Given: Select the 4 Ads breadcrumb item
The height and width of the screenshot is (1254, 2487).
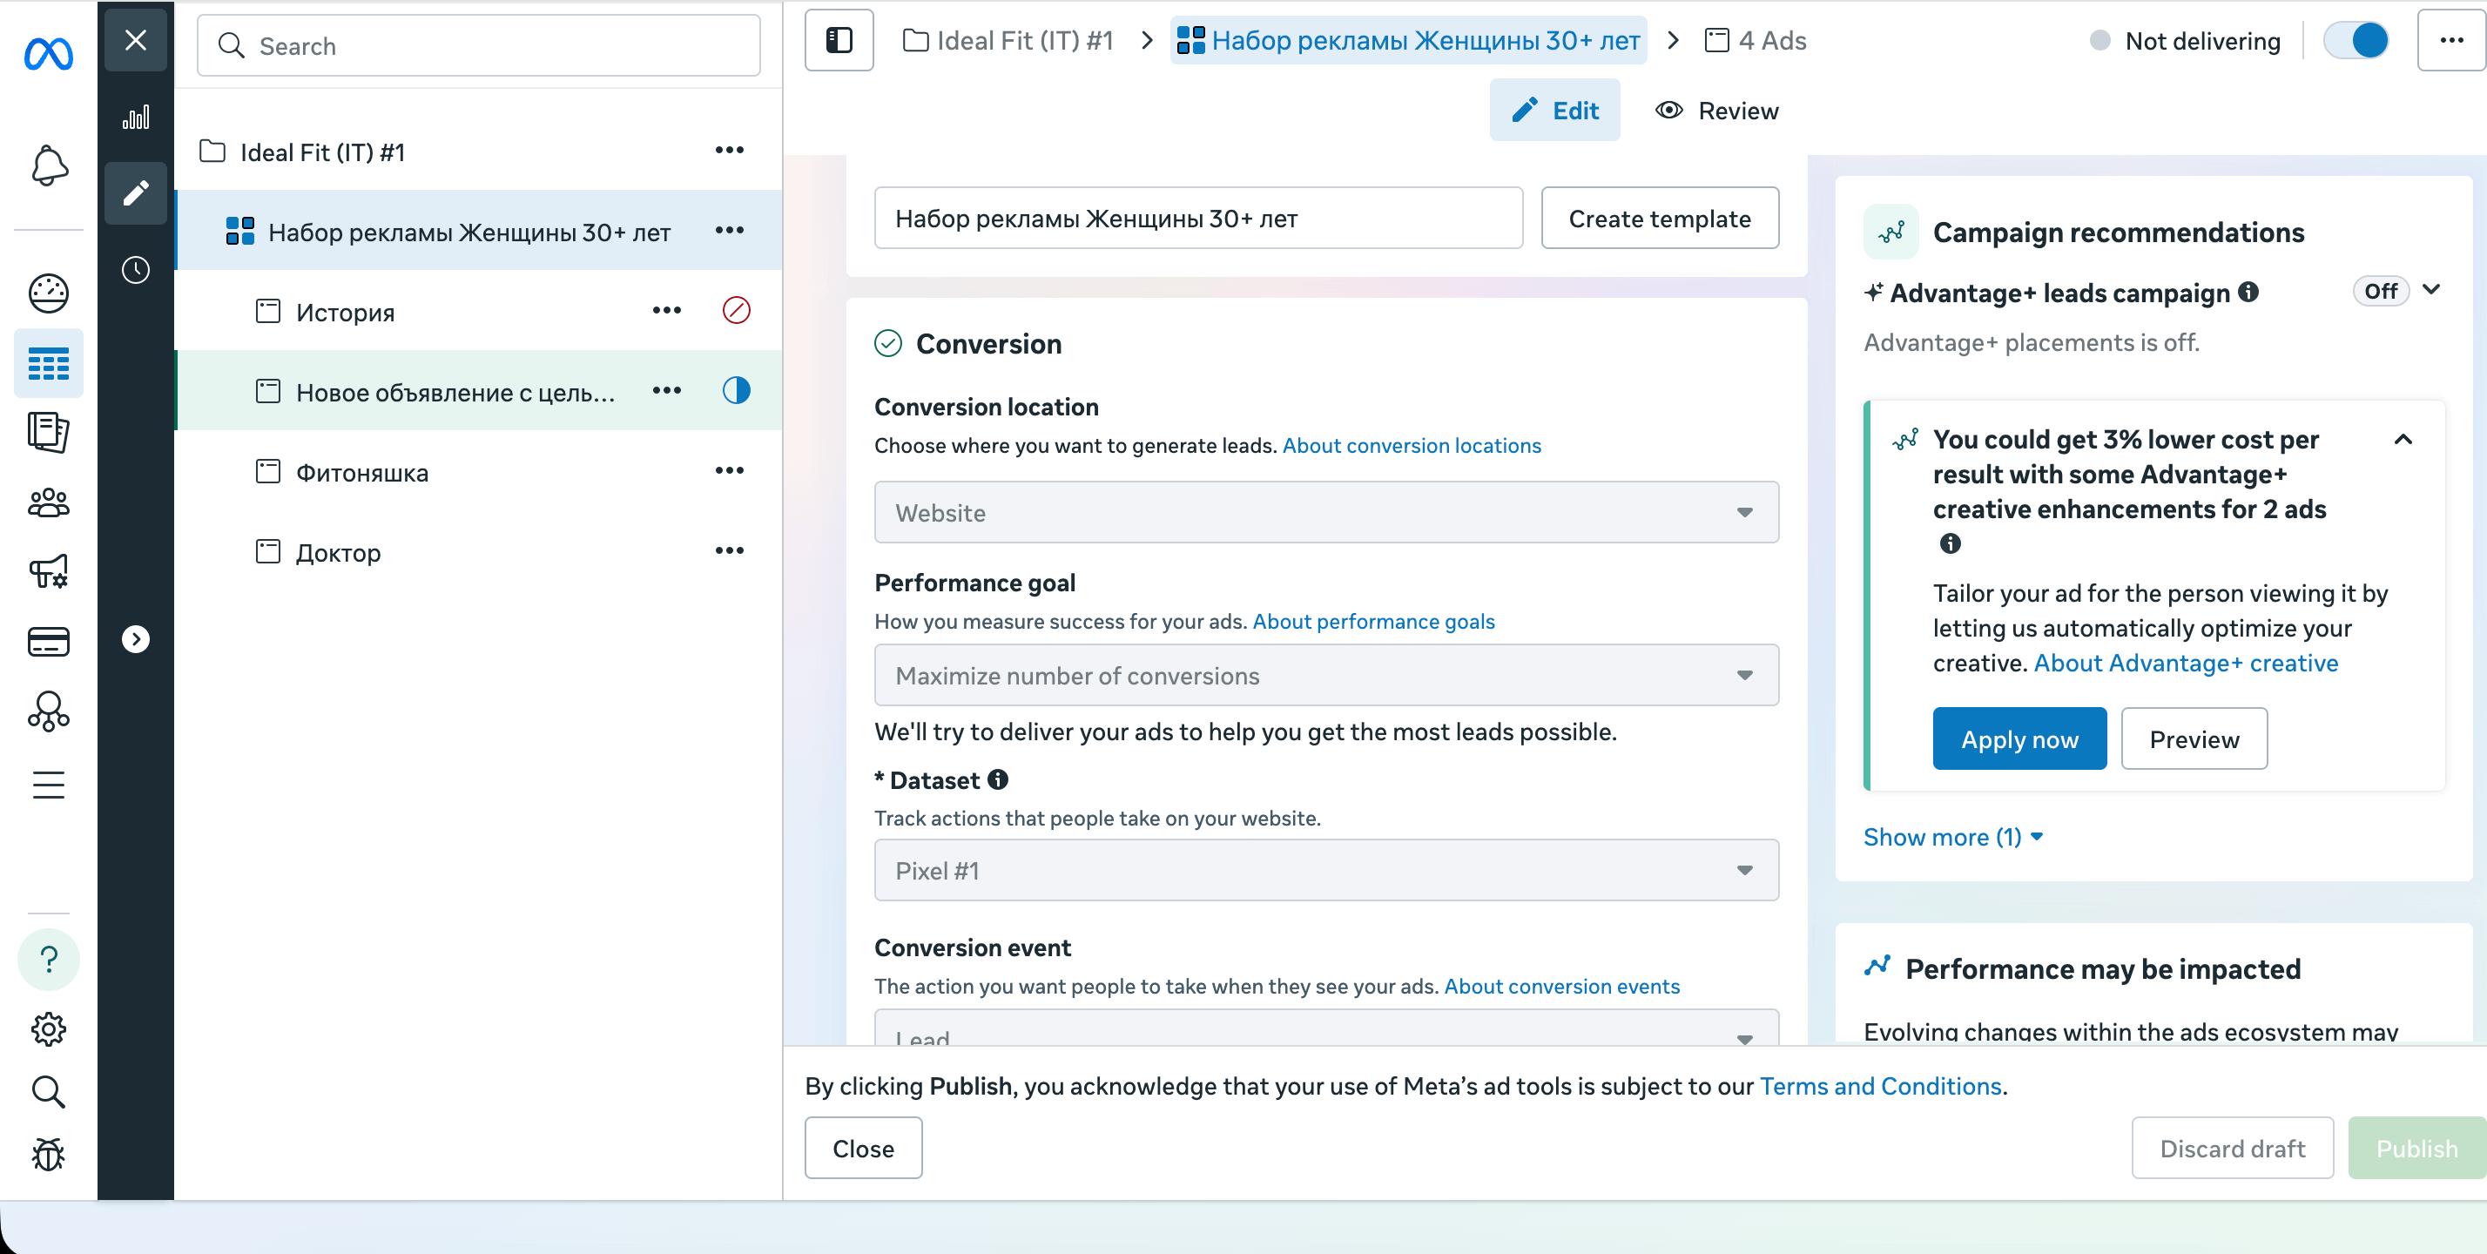Looking at the screenshot, I should [1756, 41].
